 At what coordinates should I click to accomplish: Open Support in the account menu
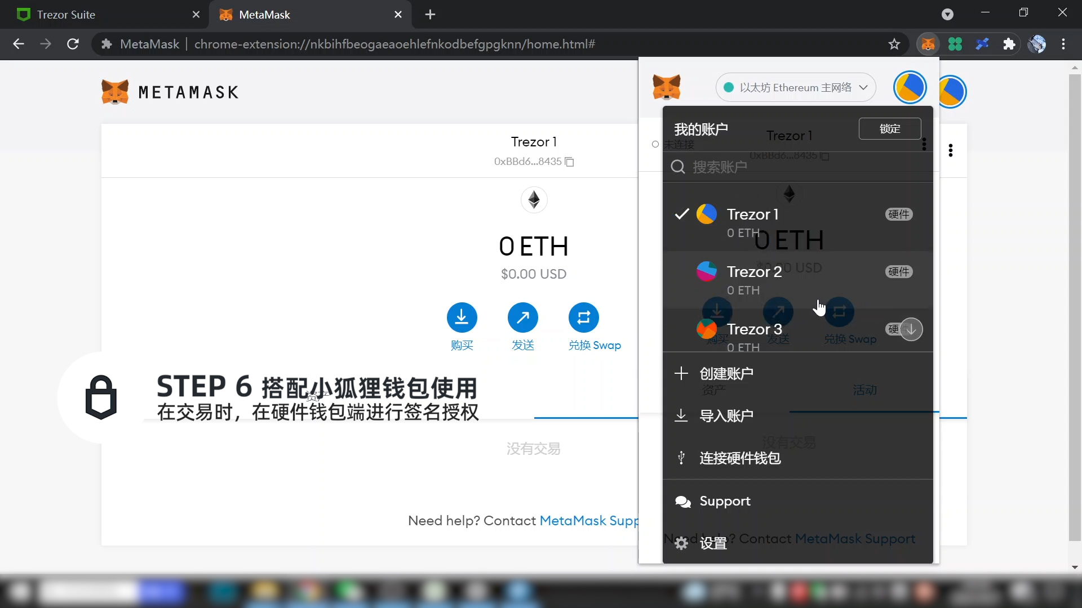coord(798,501)
